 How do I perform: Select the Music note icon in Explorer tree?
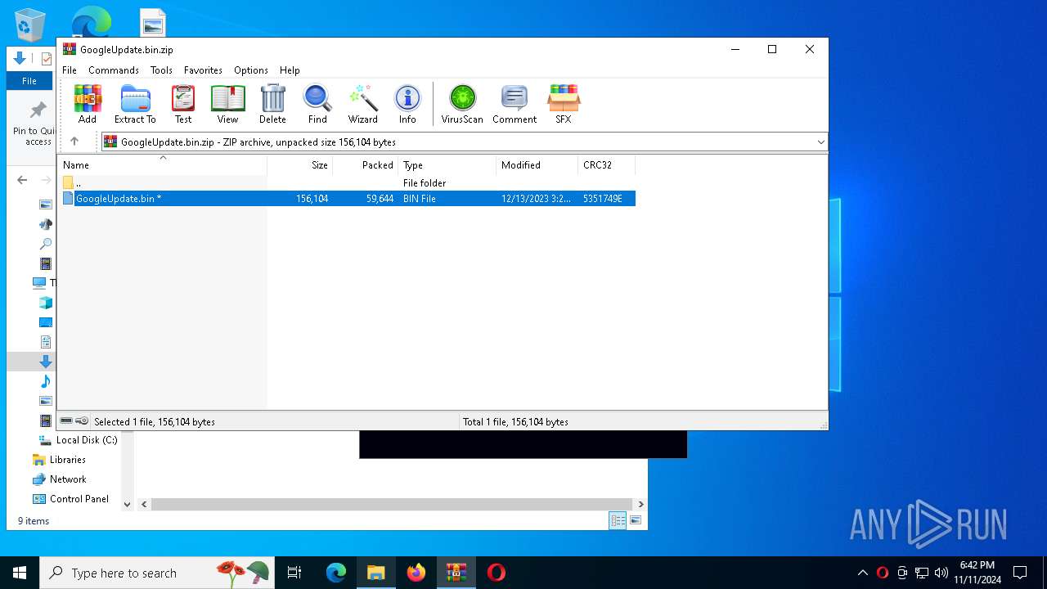(x=46, y=381)
